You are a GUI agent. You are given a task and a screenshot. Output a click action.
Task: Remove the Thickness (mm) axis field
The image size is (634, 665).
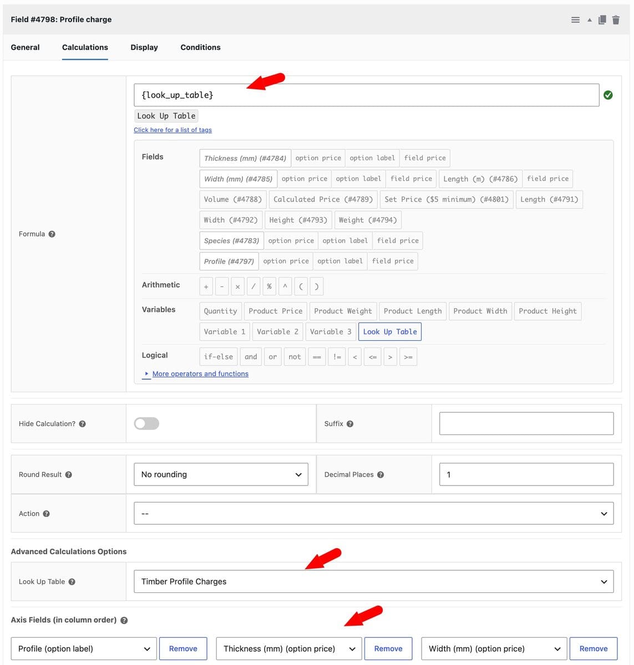pyautogui.click(x=388, y=649)
